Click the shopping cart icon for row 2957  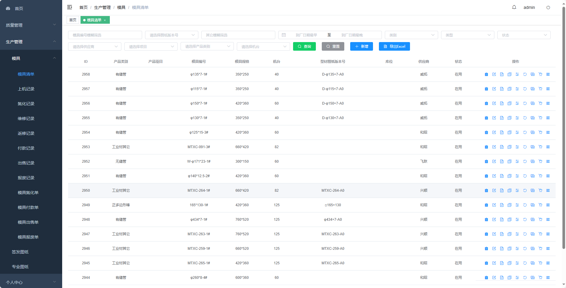pos(540,89)
